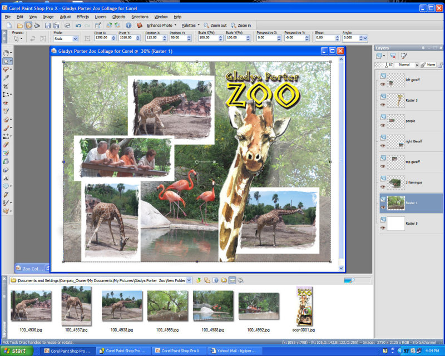Click the Zoo Col... document tab
Screen dimensions: 445x356
click(32, 268)
